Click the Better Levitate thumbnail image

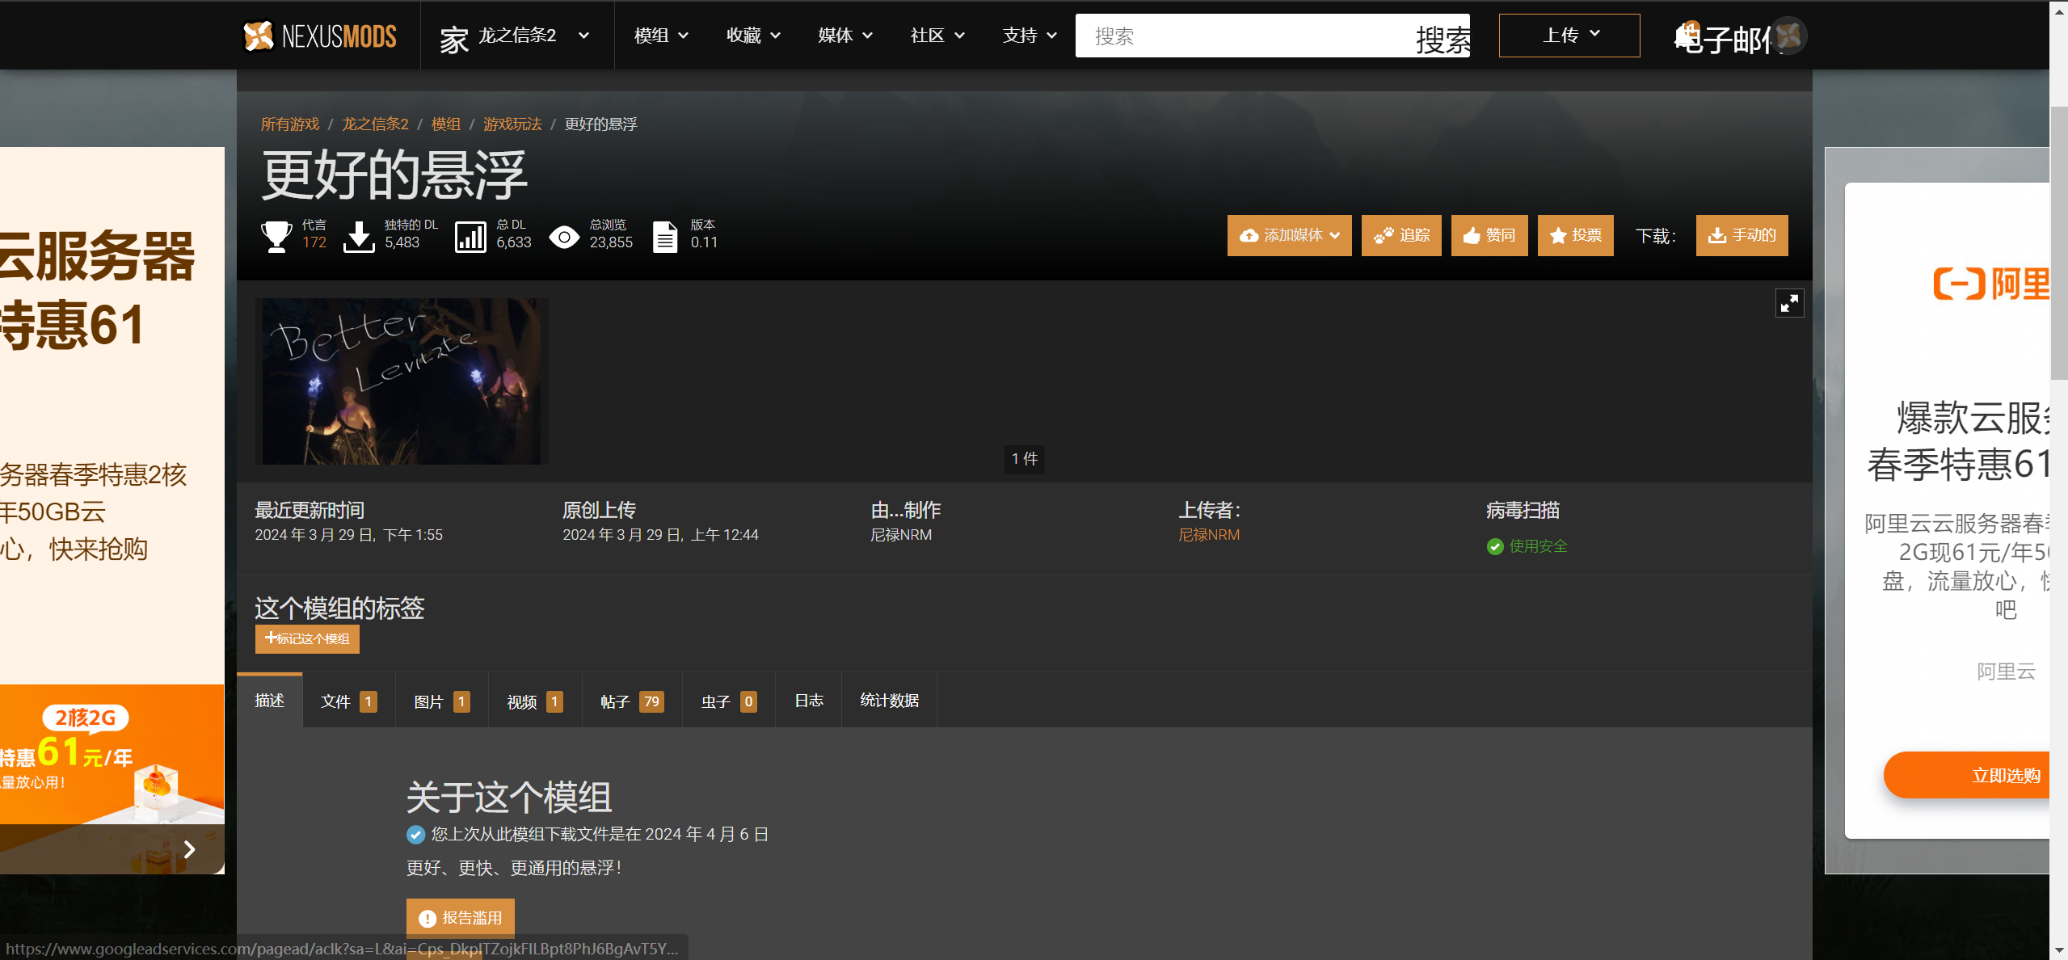(402, 381)
